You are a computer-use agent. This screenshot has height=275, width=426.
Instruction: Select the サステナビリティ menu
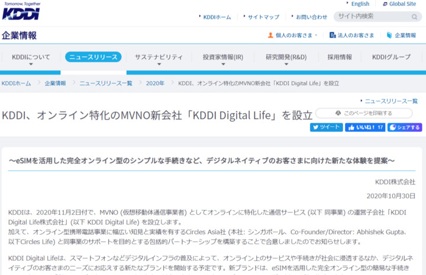tap(159, 57)
